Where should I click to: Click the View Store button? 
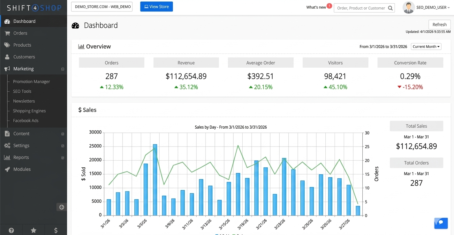click(156, 6)
